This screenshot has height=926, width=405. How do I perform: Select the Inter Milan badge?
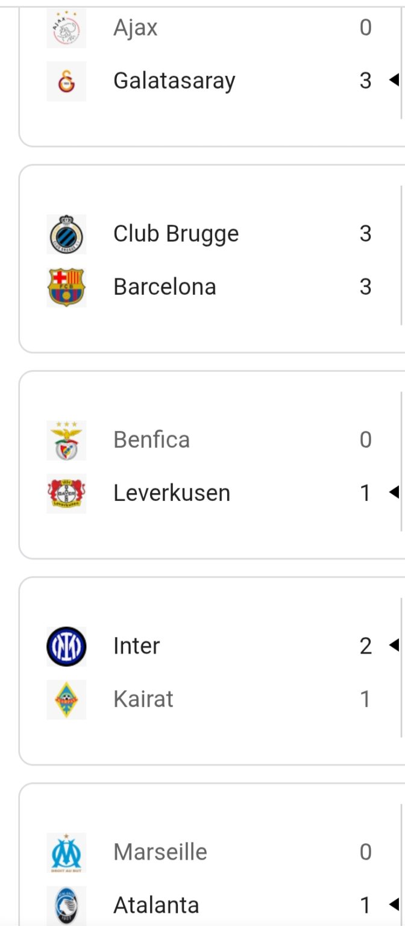(x=66, y=646)
